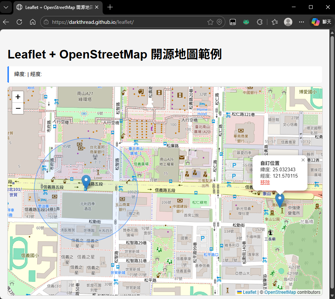Open the favorites list panel
Screen dimensions: 335x299
point(275,22)
